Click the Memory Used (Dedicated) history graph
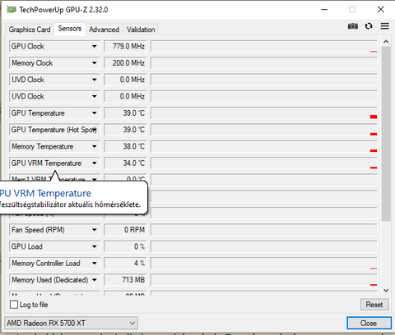 tap(264, 280)
